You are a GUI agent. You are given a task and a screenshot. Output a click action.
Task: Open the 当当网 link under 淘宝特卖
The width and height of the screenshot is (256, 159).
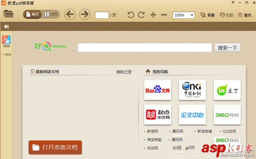(x=152, y=148)
